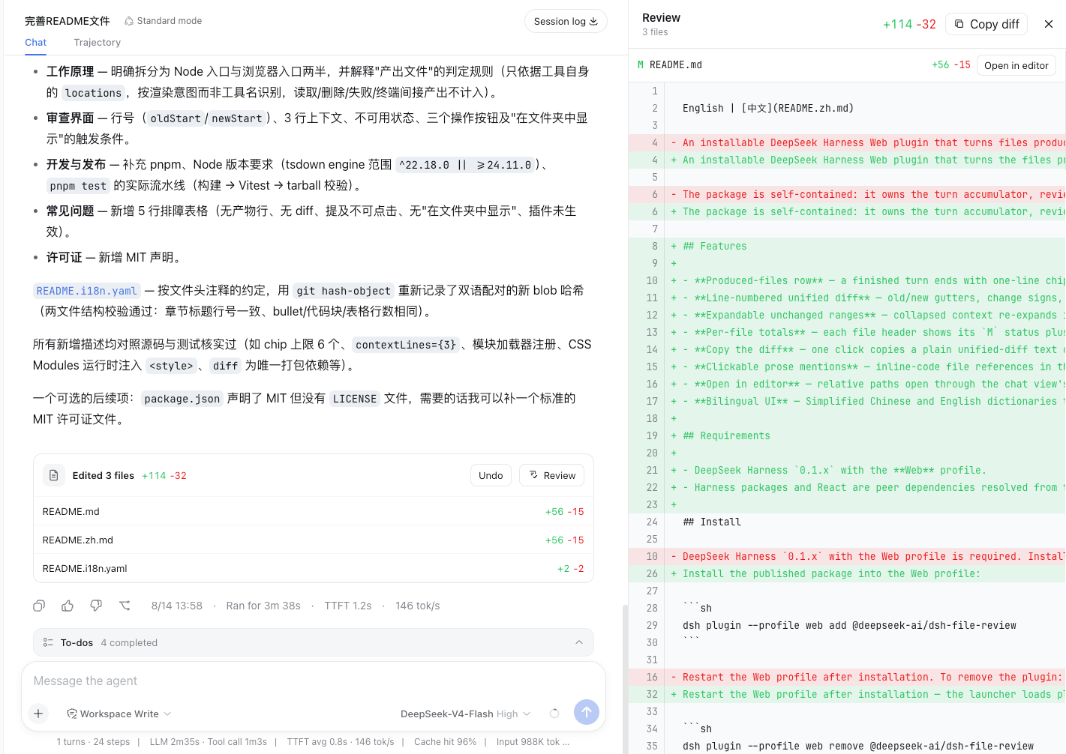Open the Workspace Write permissions dropdown
The image size is (1066, 754).
point(119,714)
